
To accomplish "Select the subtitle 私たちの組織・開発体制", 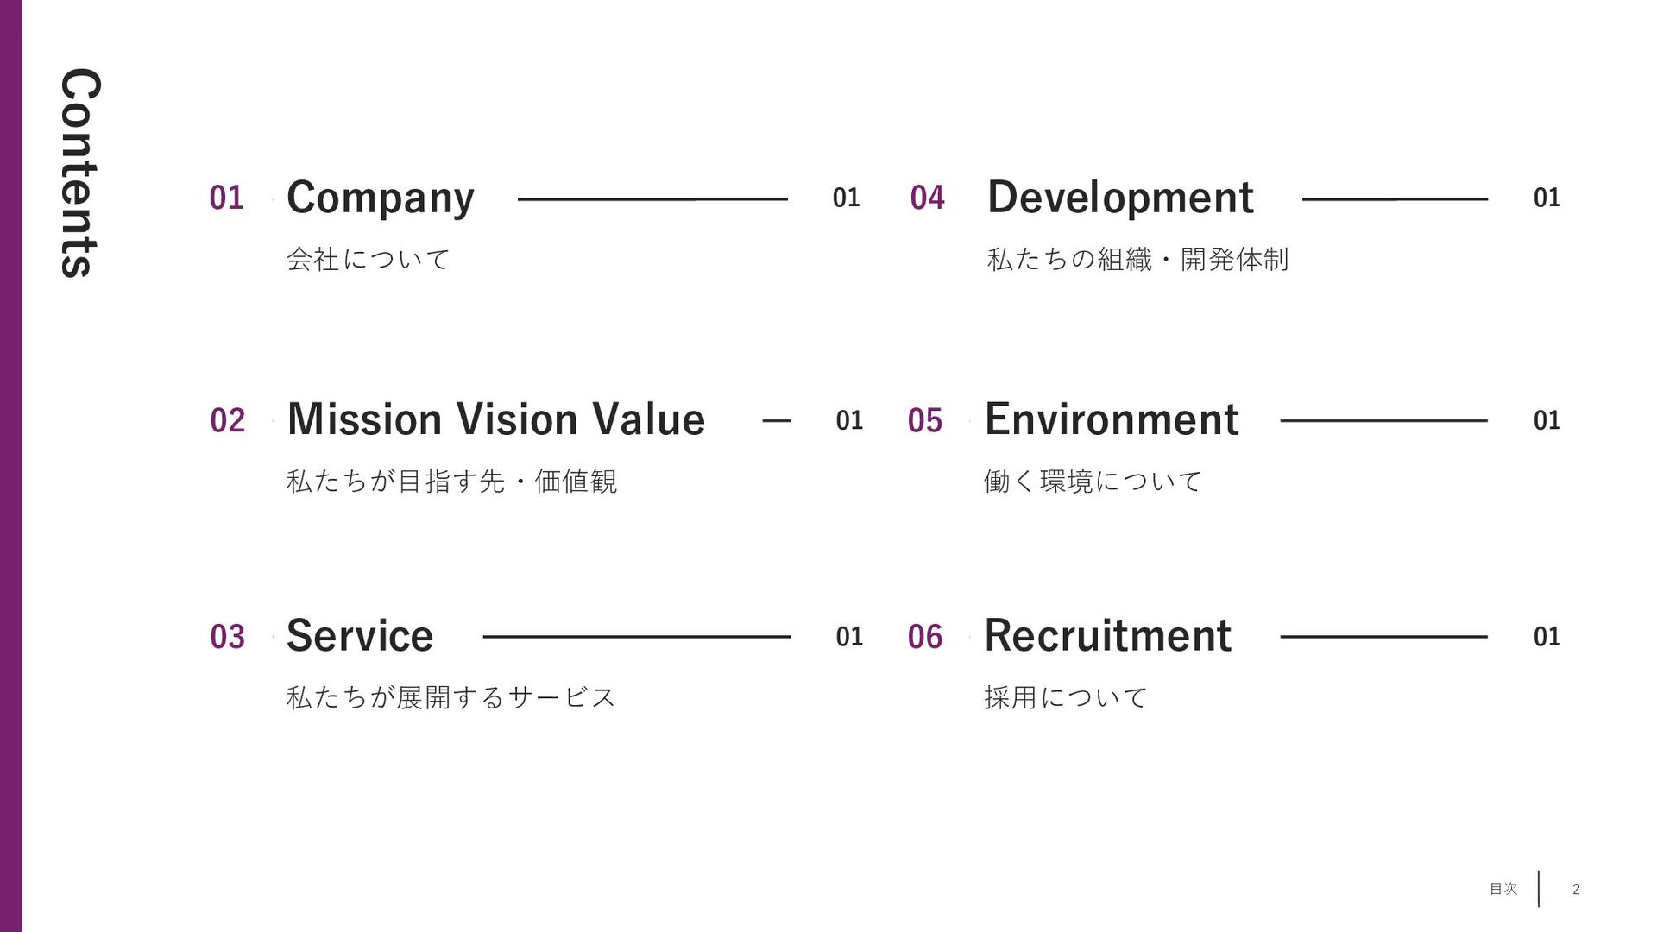I will tap(1137, 259).
